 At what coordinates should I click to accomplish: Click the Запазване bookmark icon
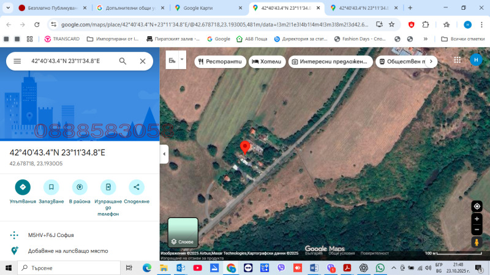pyautogui.click(x=51, y=187)
